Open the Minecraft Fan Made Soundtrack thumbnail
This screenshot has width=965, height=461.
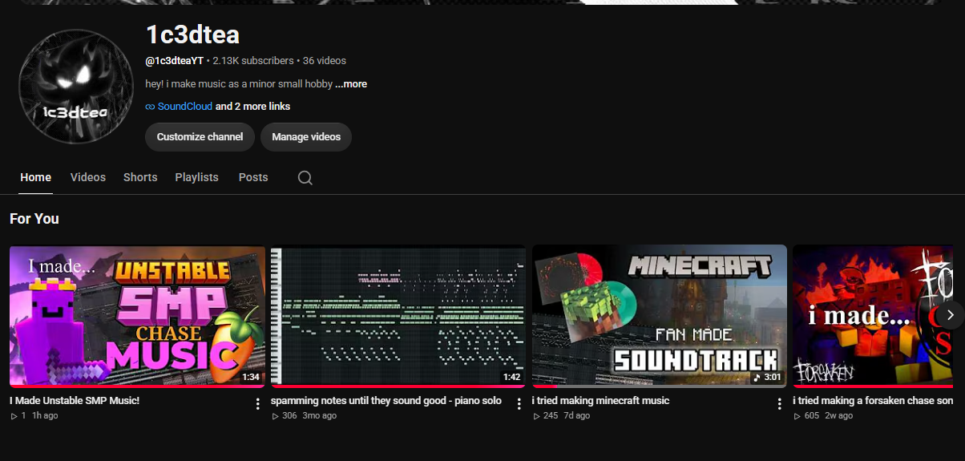(660, 316)
